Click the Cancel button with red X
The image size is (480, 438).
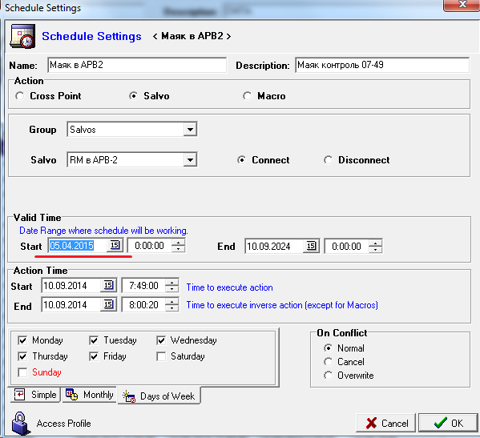[386, 423]
